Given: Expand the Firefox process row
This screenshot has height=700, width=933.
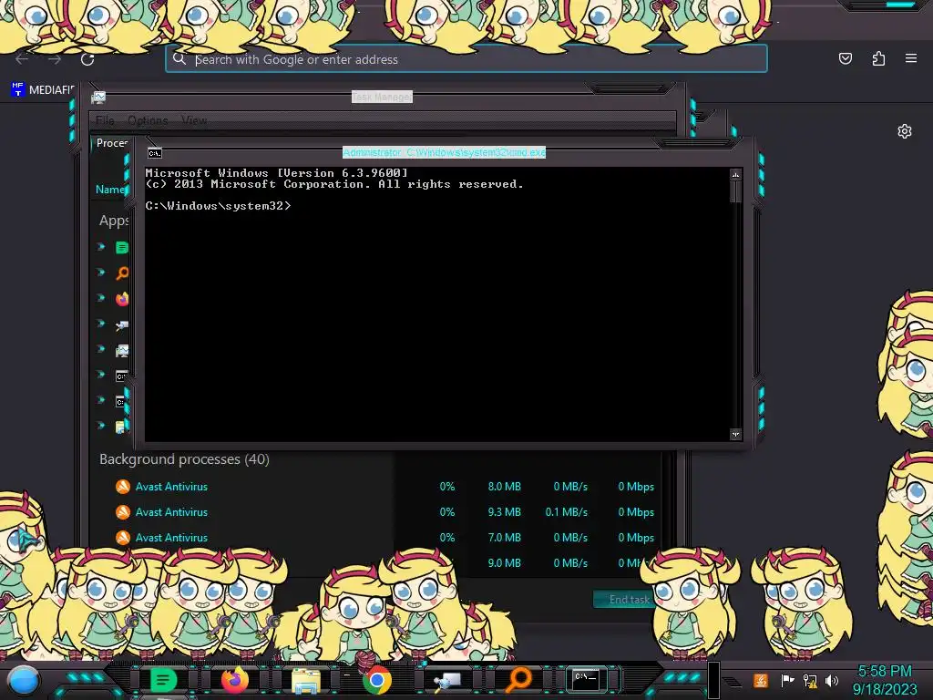Looking at the screenshot, I should pos(101,298).
